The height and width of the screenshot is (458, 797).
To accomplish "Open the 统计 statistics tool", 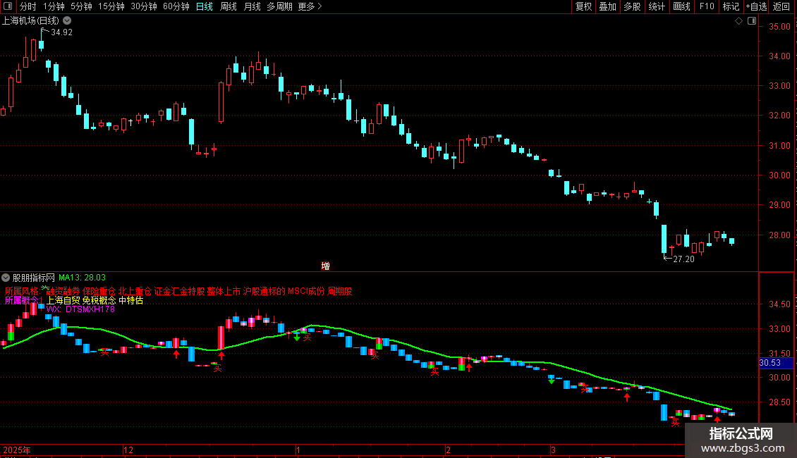I will tap(657, 6).
